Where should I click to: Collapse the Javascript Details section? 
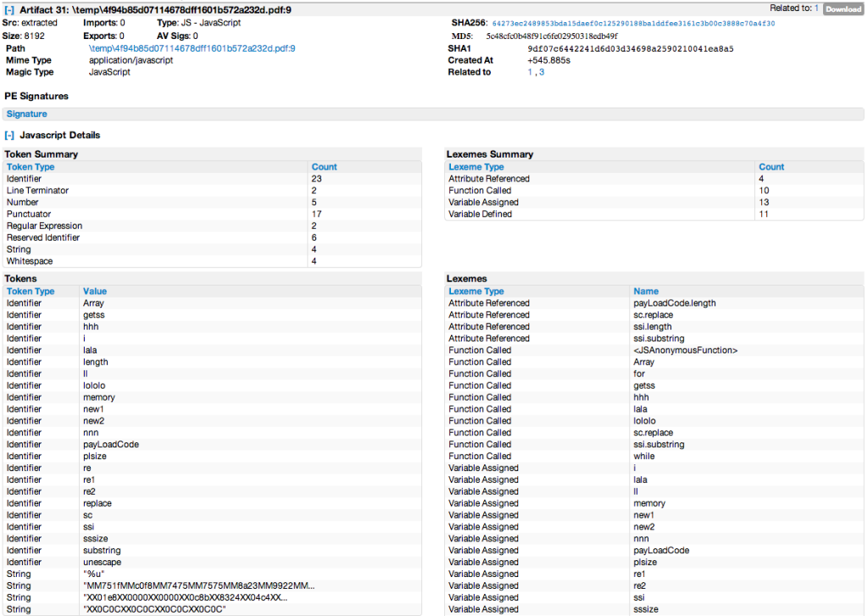click(9, 135)
